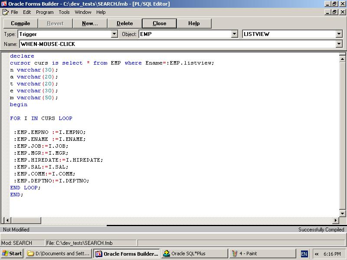Close the PL/SQL editor via Close button
Image resolution: width=347 pixels, height=260 pixels.
pyautogui.click(x=159, y=23)
